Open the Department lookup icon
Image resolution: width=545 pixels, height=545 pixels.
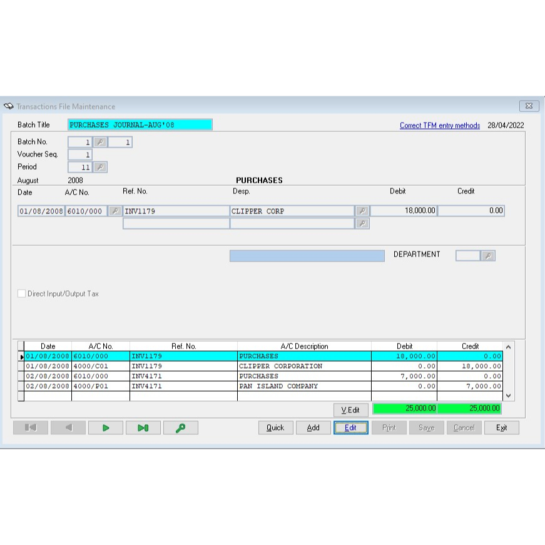click(488, 255)
